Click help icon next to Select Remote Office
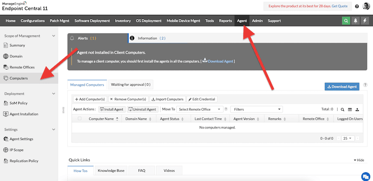The height and width of the screenshot is (181, 373). click(226, 109)
